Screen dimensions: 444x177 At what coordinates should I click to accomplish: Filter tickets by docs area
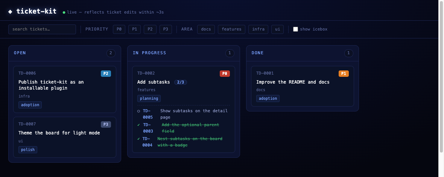click(206, 29)
